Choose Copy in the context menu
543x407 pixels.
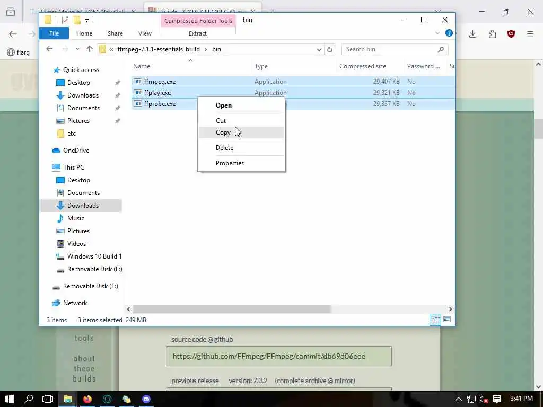(x=241, y=132)
